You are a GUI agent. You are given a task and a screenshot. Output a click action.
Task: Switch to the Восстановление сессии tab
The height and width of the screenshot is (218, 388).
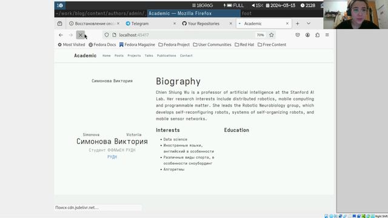pyautogui.click(x=95, y=24)
